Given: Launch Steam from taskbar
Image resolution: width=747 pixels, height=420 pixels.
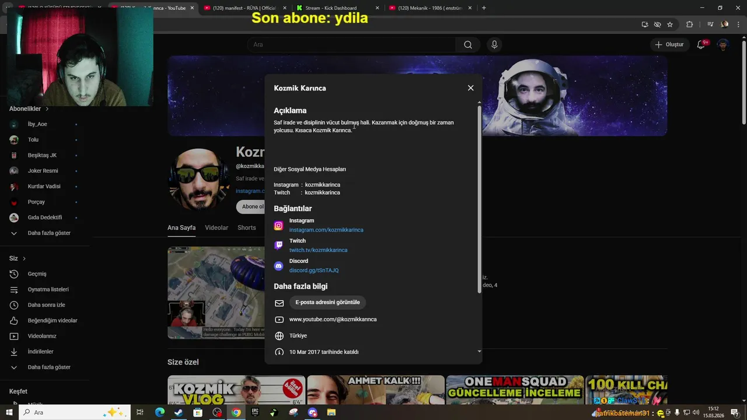Looking at the screenshot, I should [179, 412].
